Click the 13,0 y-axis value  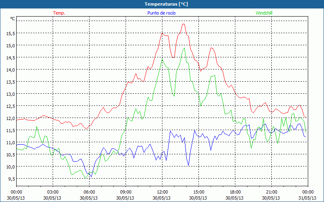pyautogui.click(x=11, y=94)
